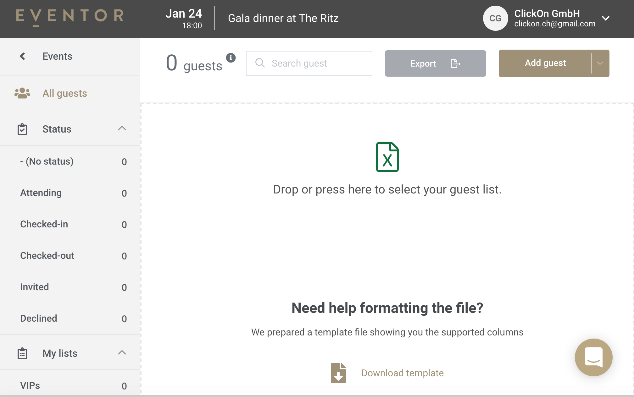The image size is (634, 397).
Task: Filter by Checked-out status
Action: pyautogui.click(x=70, y=256)
